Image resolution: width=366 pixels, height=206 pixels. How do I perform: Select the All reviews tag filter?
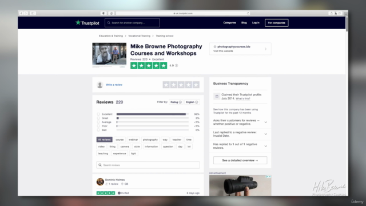click(104, 140)
